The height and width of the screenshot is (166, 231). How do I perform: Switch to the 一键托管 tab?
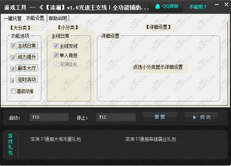point(12,18)
